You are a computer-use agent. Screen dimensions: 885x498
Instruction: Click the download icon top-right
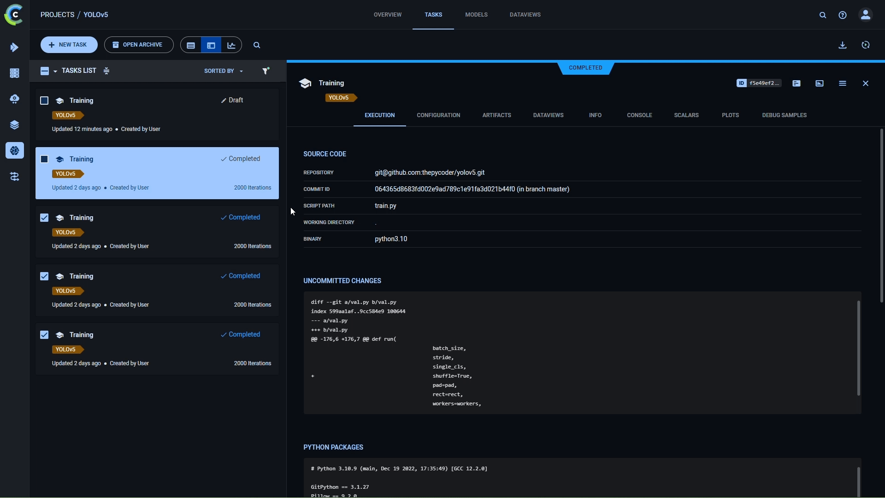point(843,44)
